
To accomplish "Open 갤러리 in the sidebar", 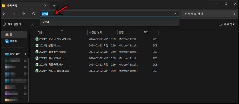I will pos(14,41).
